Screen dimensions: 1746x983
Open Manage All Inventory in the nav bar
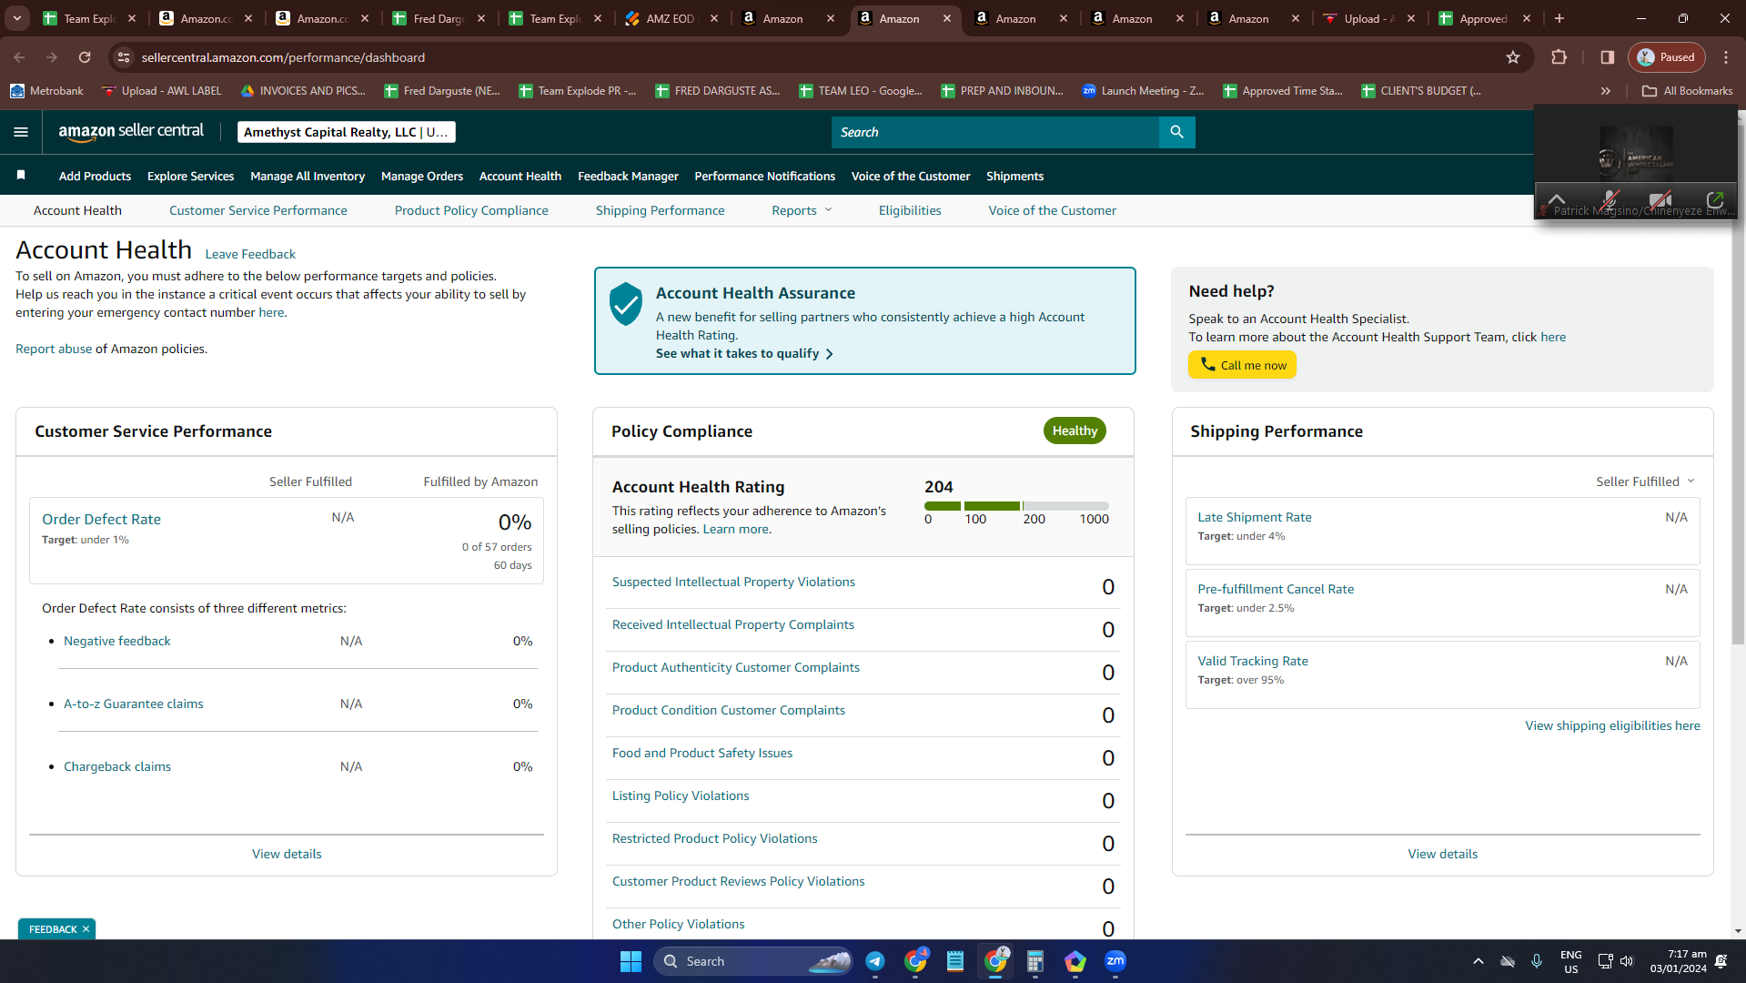[308, 176]
